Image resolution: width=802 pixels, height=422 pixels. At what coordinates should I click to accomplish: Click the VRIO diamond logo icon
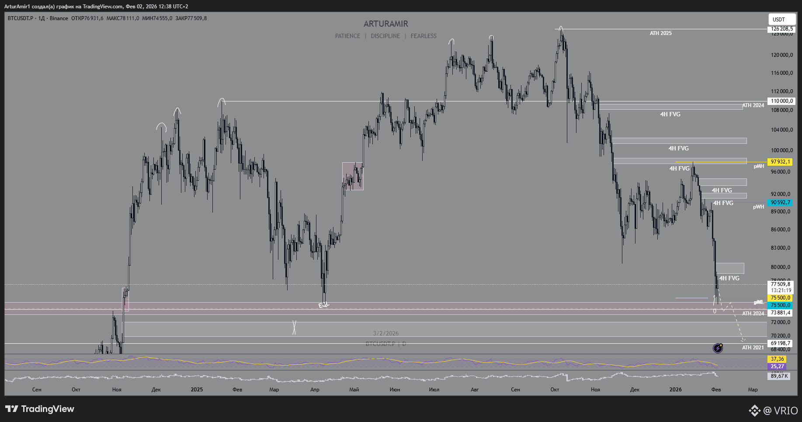click(754, 411)
